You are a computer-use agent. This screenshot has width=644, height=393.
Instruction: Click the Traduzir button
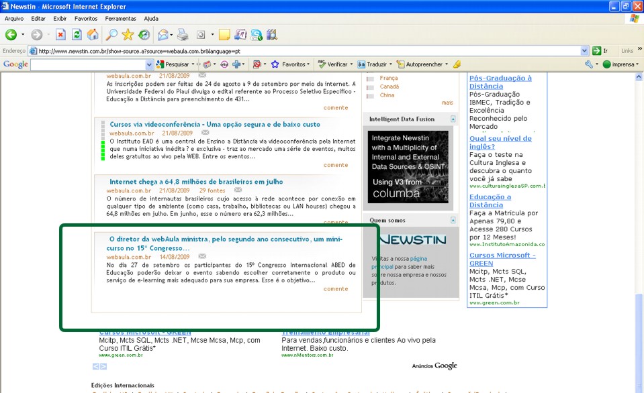372,64
